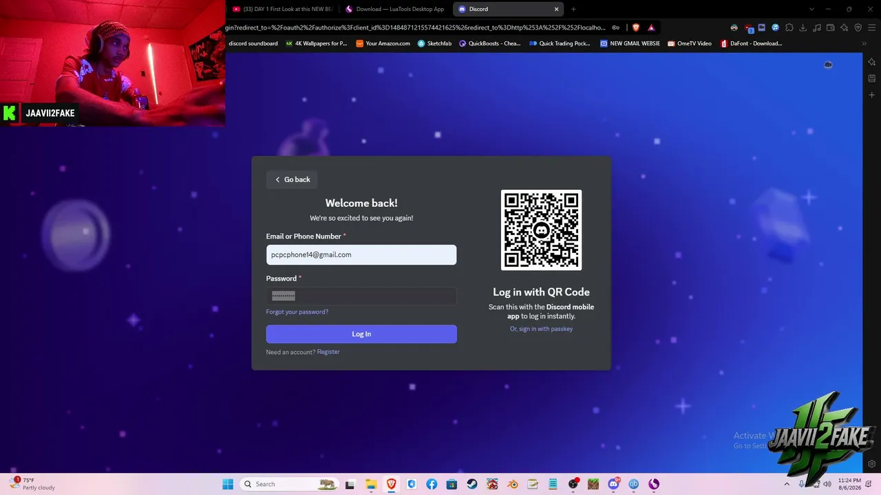Launch Discord from the taskbar

[x=613, y=484]
